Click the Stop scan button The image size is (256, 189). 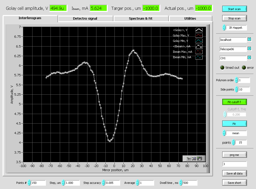tap(234, 18)
